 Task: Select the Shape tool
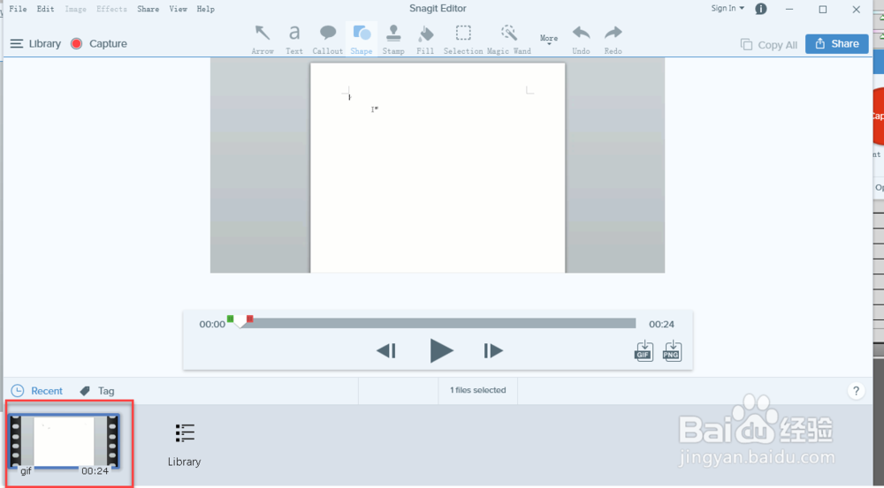pyautogui.click(x=362, y=40)
